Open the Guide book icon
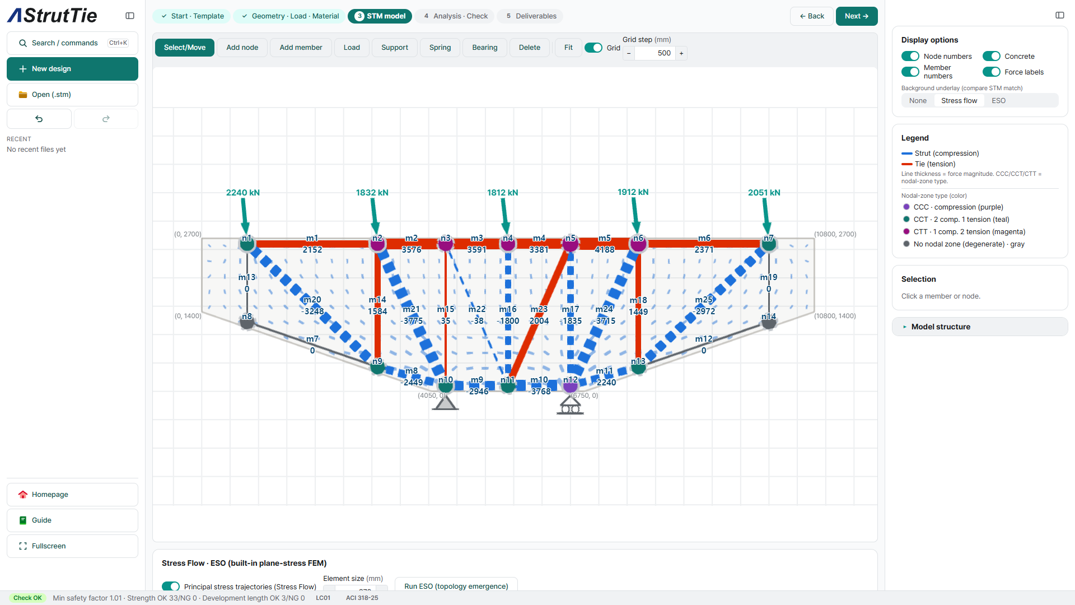The width and height of the screenshot is (1075, 605). pyautogui.click(x=23, y=520)
